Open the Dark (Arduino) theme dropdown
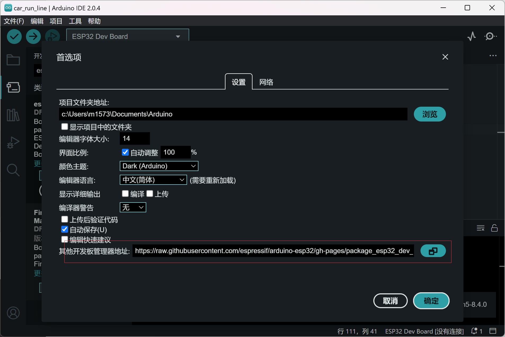 click(x=159, y=166)
